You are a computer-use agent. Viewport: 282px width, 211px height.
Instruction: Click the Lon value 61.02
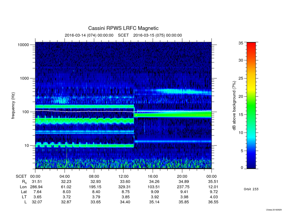(66, 187)
